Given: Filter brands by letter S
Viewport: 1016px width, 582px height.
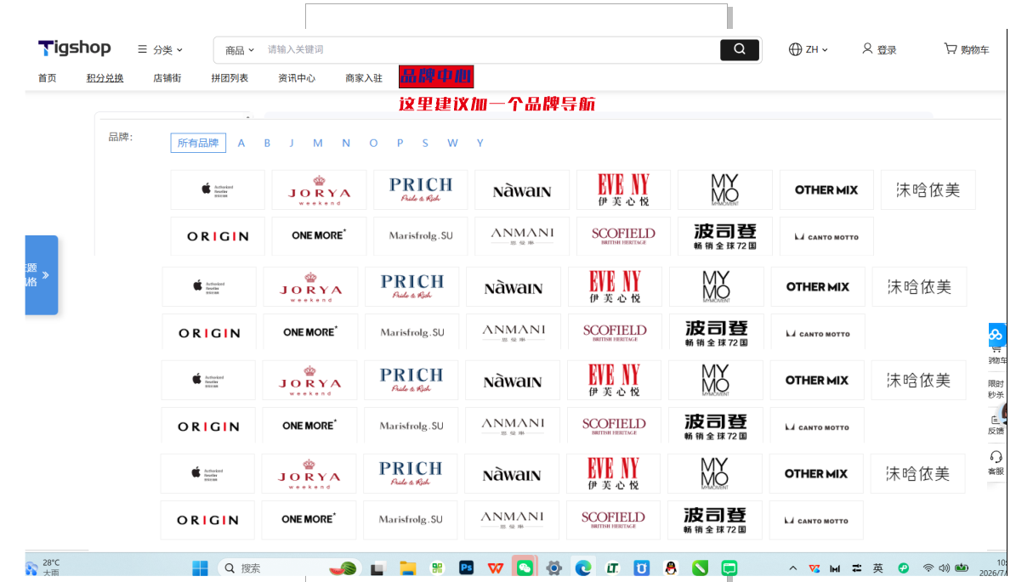Looking at the screenshot, I should (x=425, y=143).
